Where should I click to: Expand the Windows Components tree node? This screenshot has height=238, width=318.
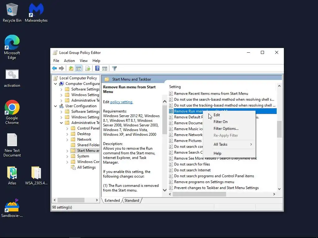coord(67,162)
